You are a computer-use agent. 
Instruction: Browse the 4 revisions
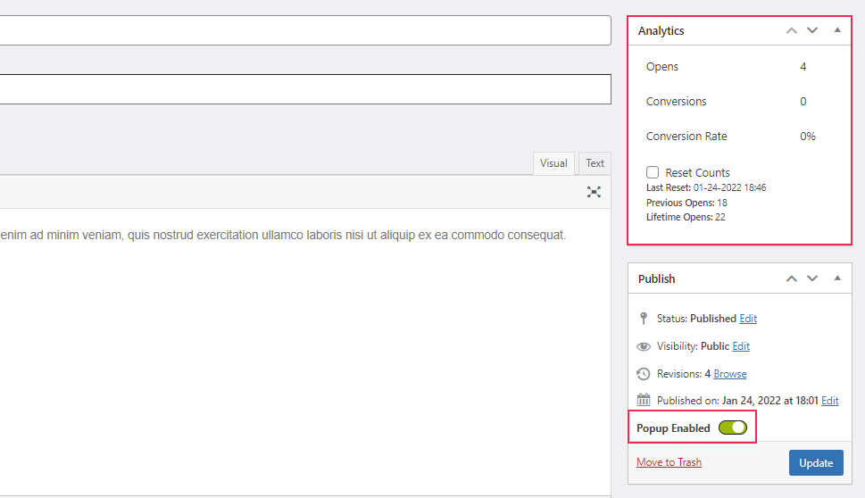pos(730,373)
